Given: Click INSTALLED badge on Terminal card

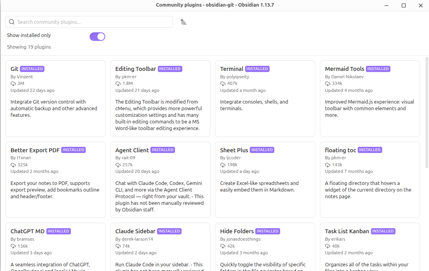Looking at the screenshot, I should click(257, 69).
